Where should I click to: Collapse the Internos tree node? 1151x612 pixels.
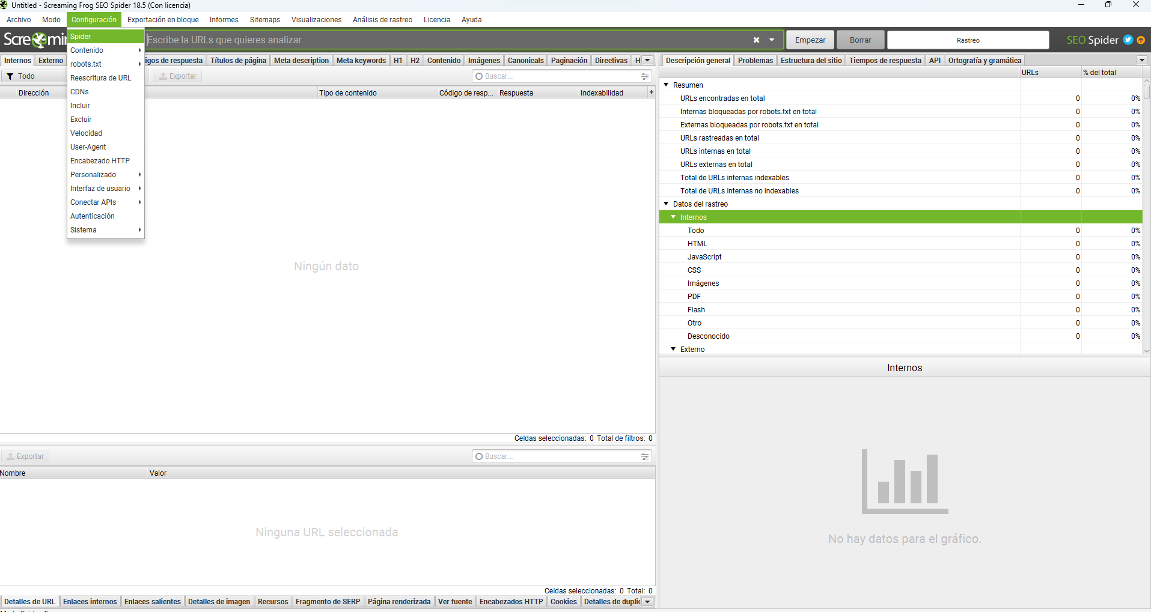pos(673,217)
